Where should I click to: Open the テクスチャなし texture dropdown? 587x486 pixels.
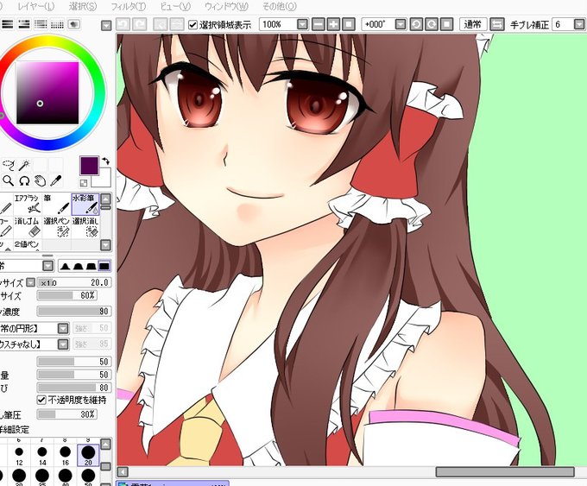63,344
